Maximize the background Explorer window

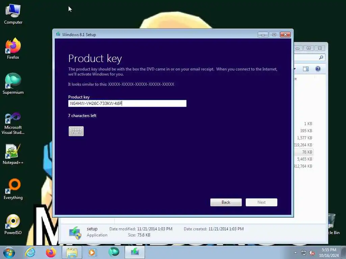tap(309, 48)
